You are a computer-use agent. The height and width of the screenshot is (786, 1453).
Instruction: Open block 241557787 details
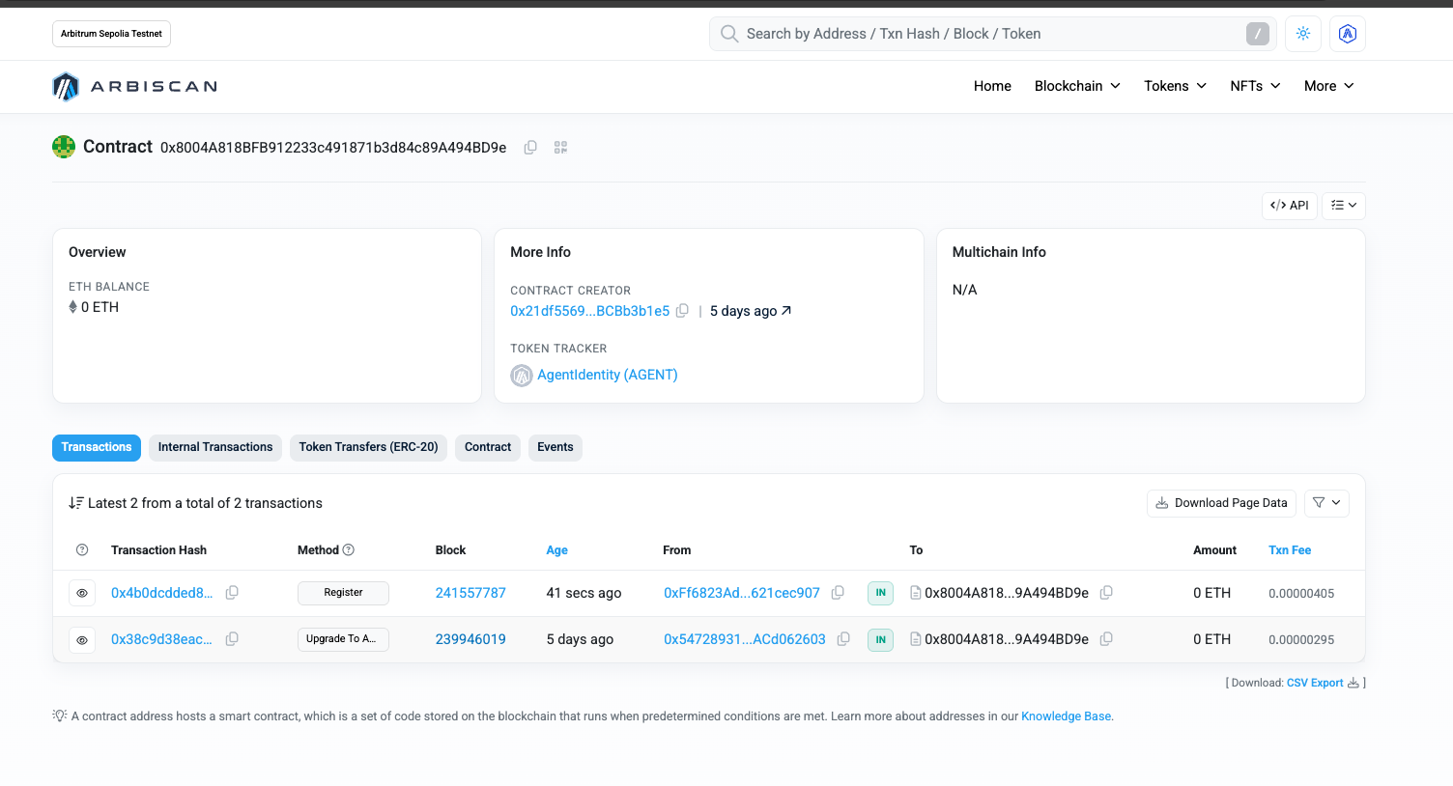click(470, 593)
